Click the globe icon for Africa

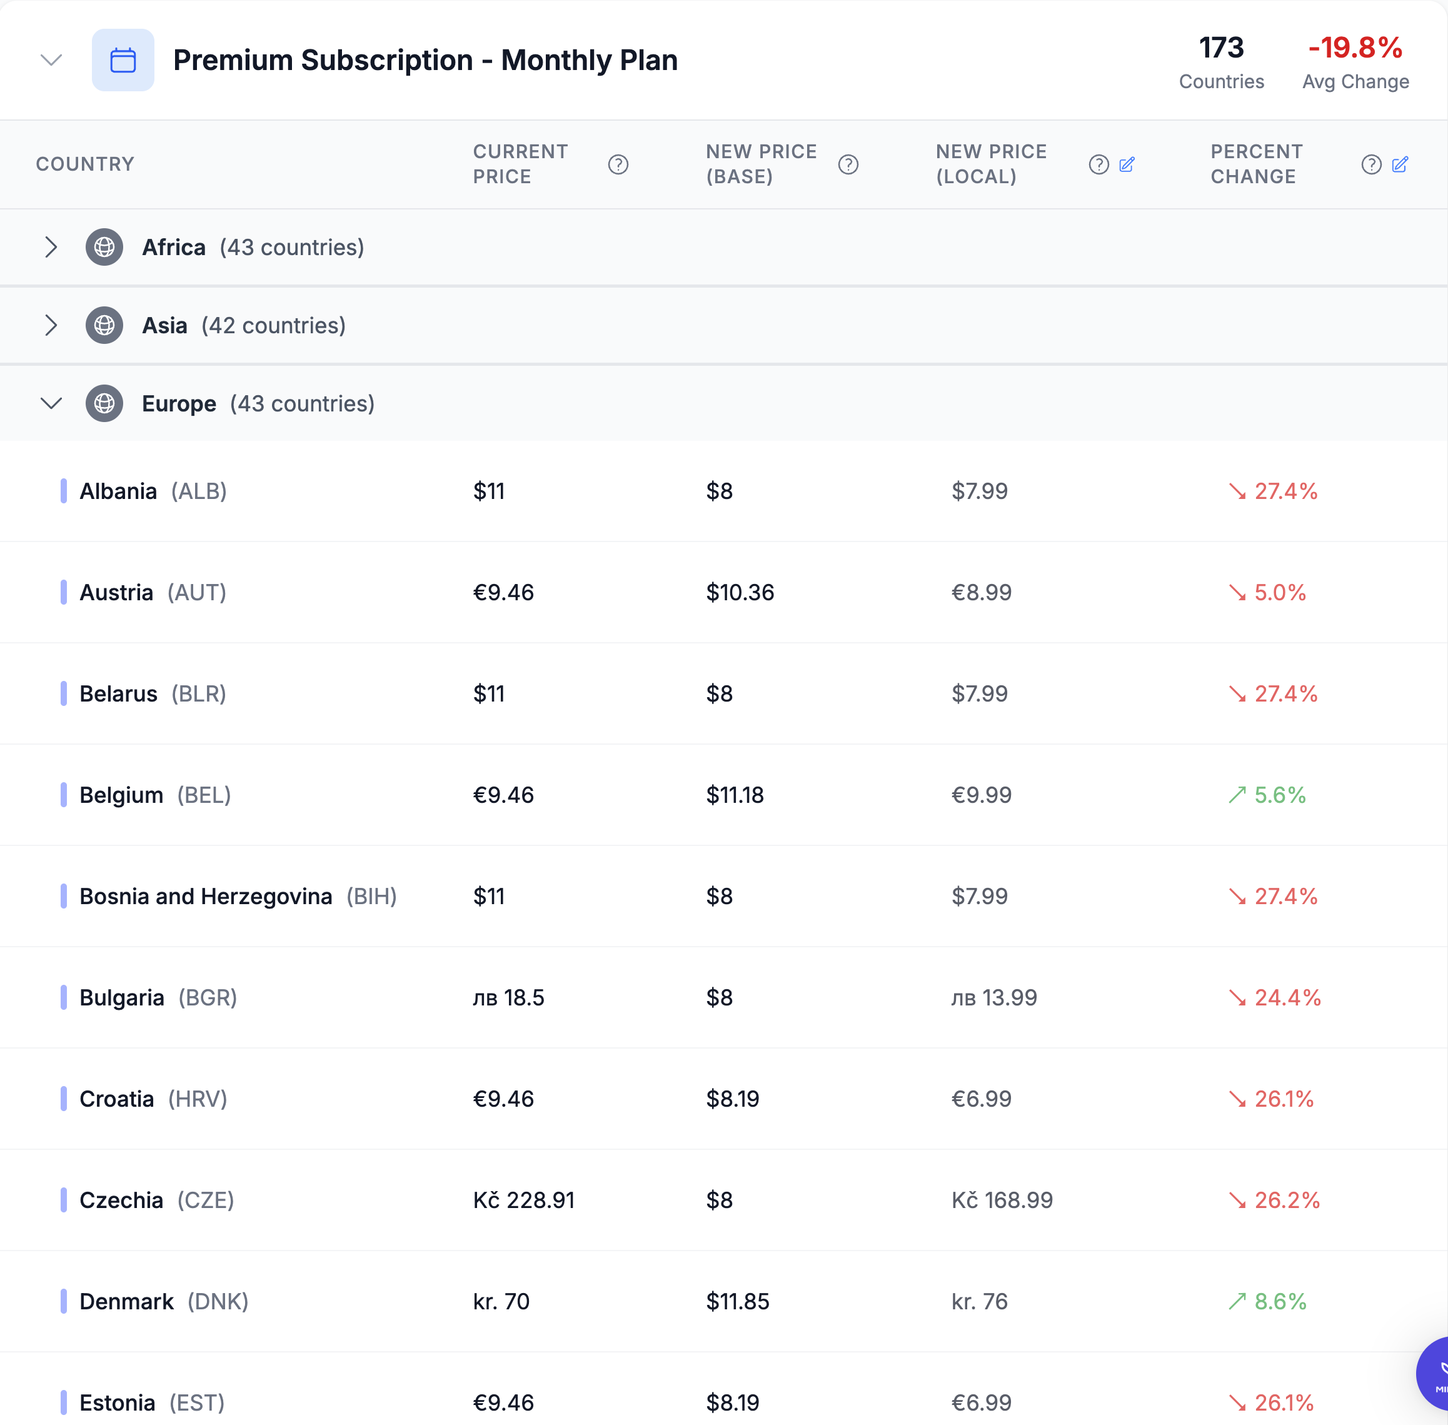click(x=104, y=247)
